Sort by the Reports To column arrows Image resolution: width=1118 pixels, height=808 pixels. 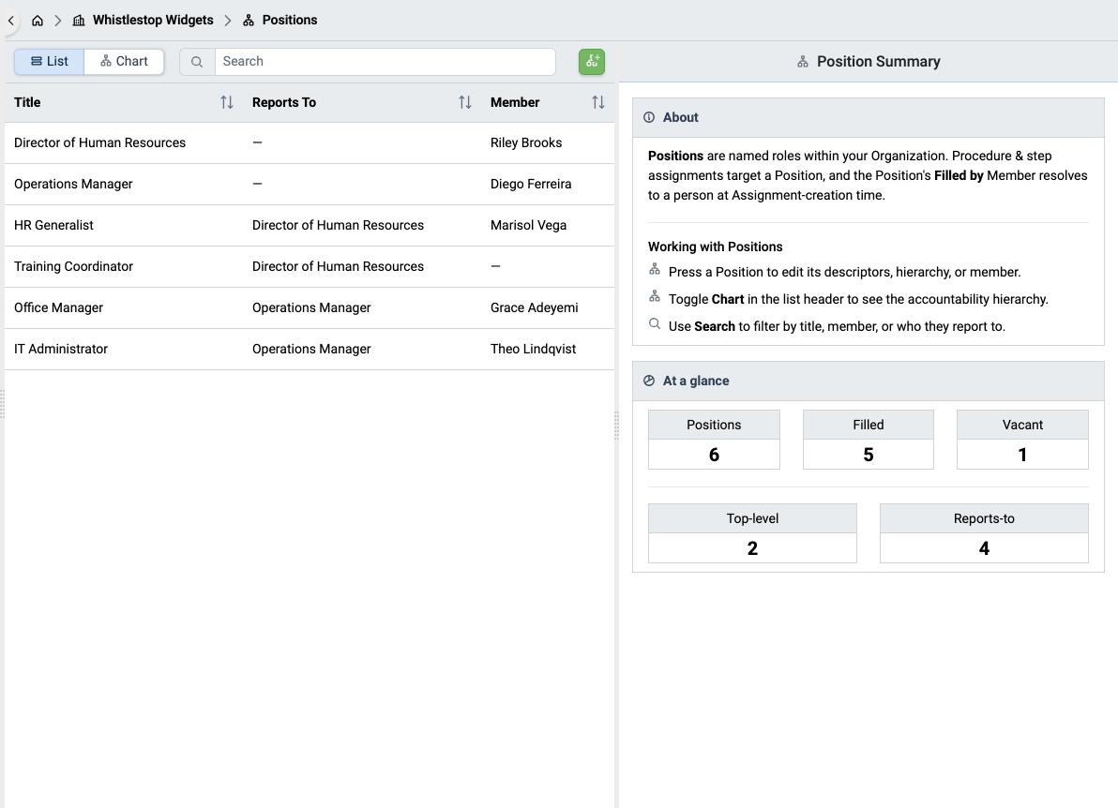[x=465, y=102]
